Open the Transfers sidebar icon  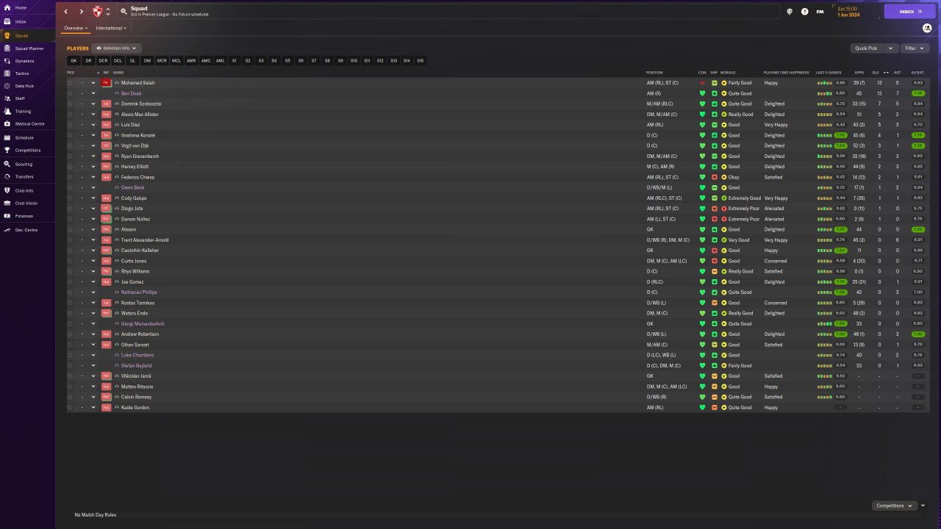pyautogui.click(x=7, y=176)
